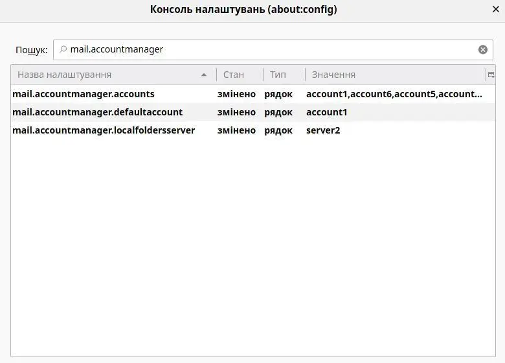
Task: Clear the search field with the X icon
Action: (482, 50)
